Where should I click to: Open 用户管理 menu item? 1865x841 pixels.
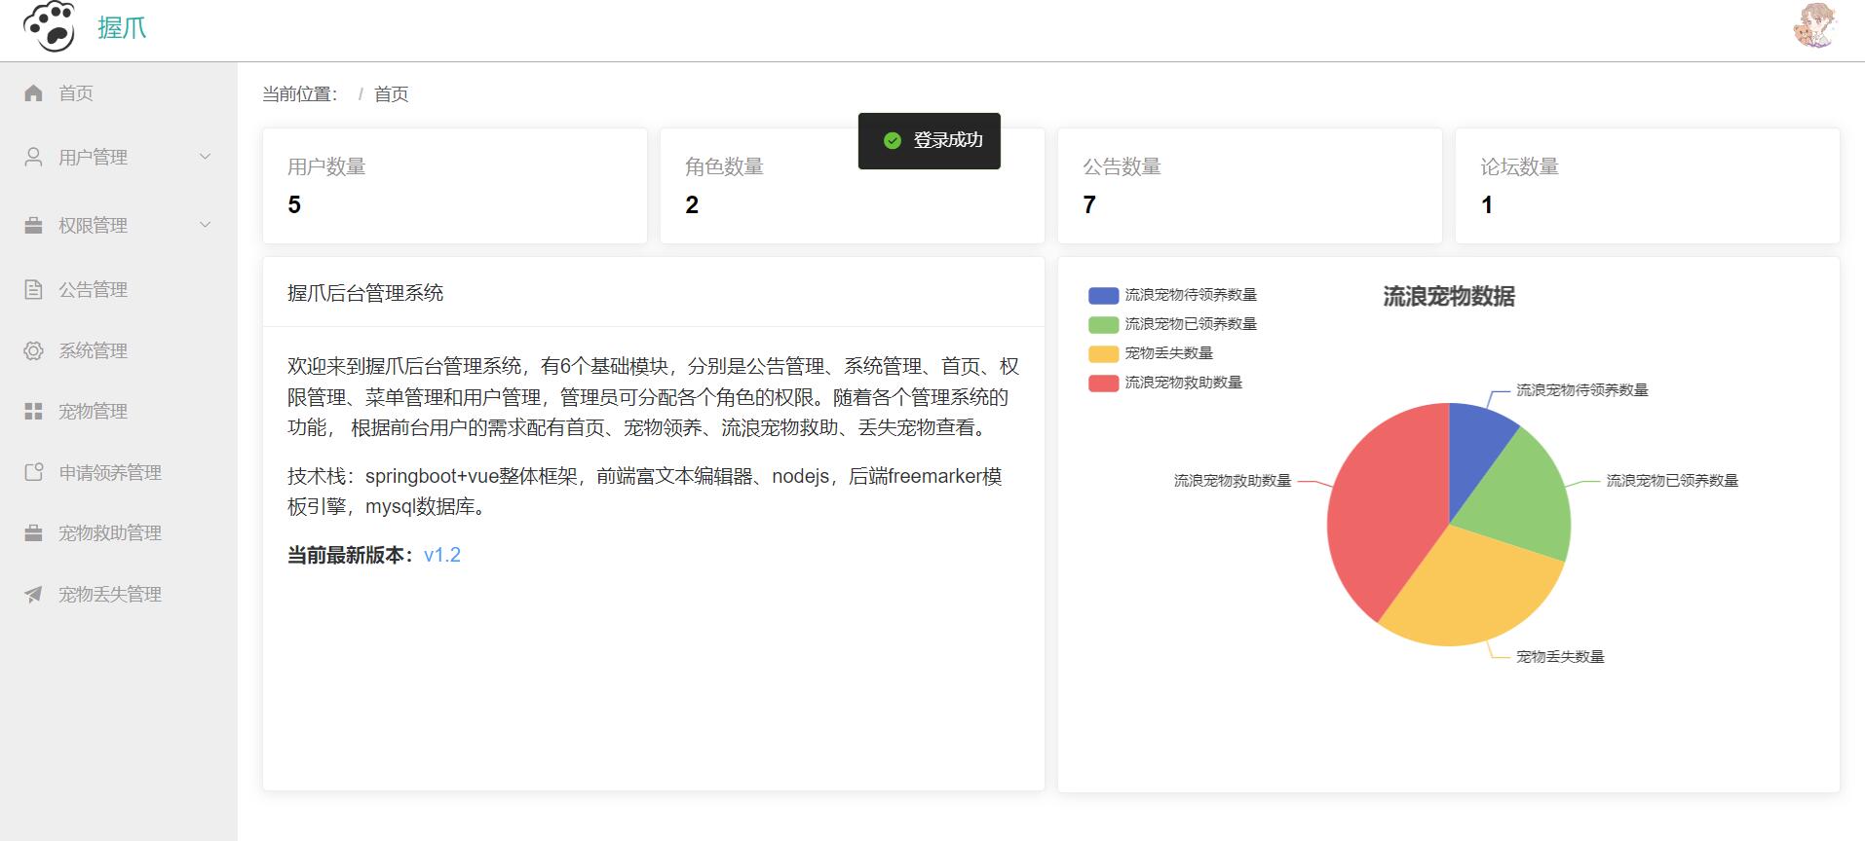[118, 157]
